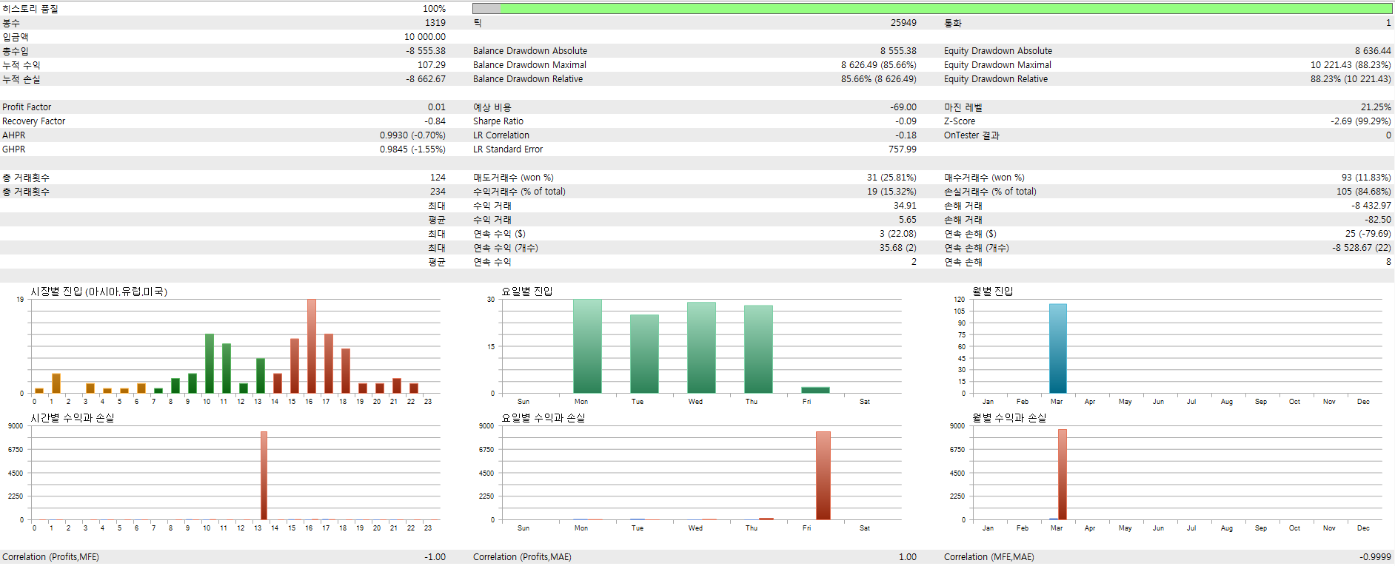Click the LR Standard Error value 757.99
Image resolution: width=1395 pixels, height=566 pixels.
(903, 149)
